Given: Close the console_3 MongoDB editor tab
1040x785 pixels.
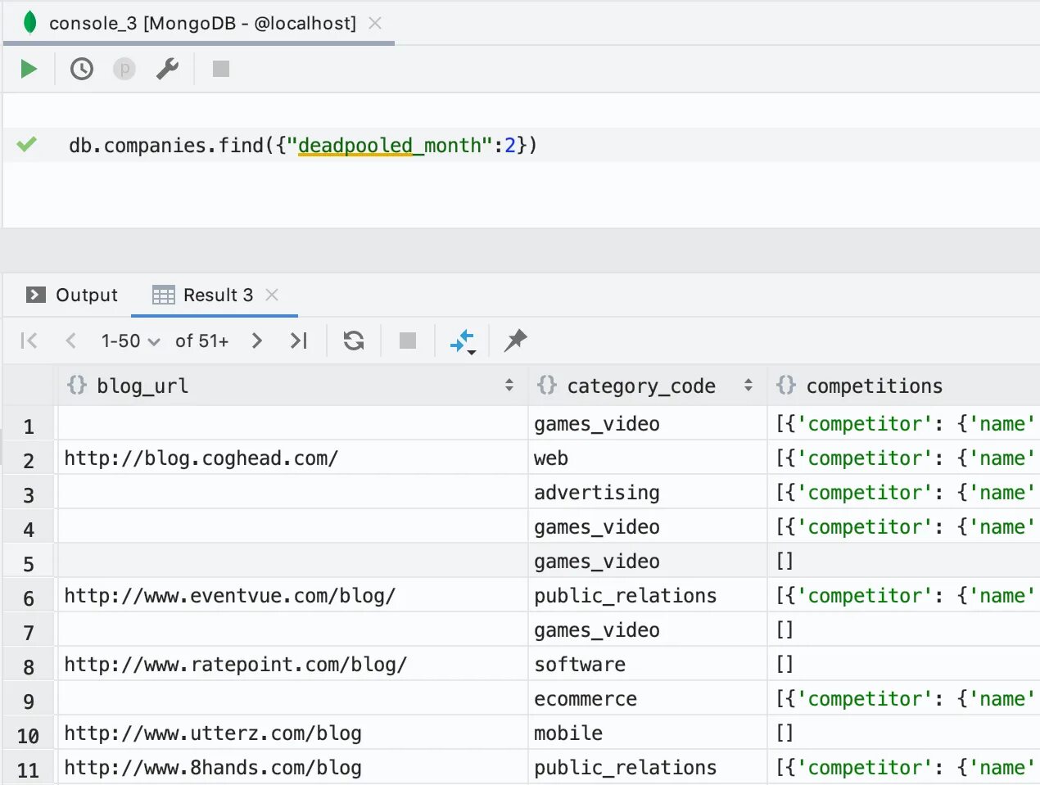Looking at the screenshot, I should (375, 23).
